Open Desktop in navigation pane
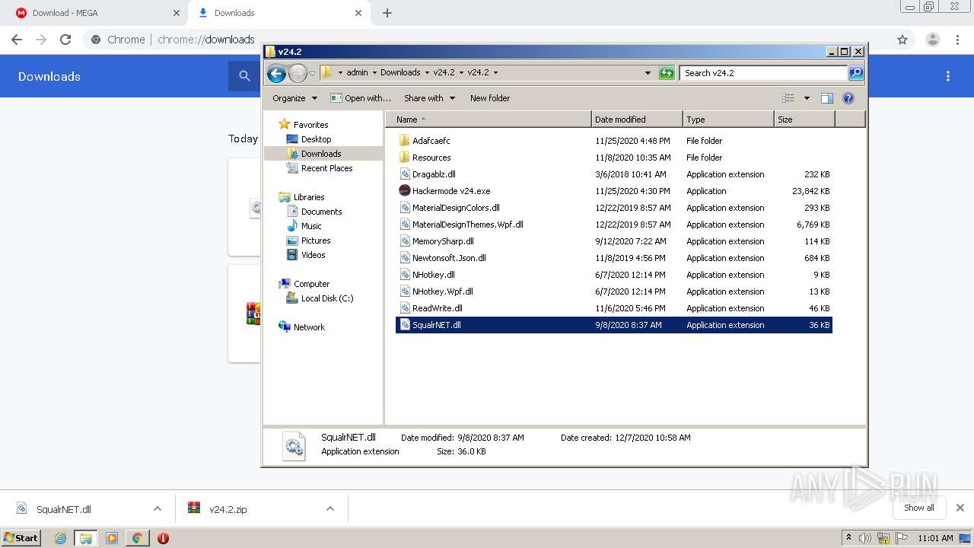 pyautogui.click(x=316, y=139)
